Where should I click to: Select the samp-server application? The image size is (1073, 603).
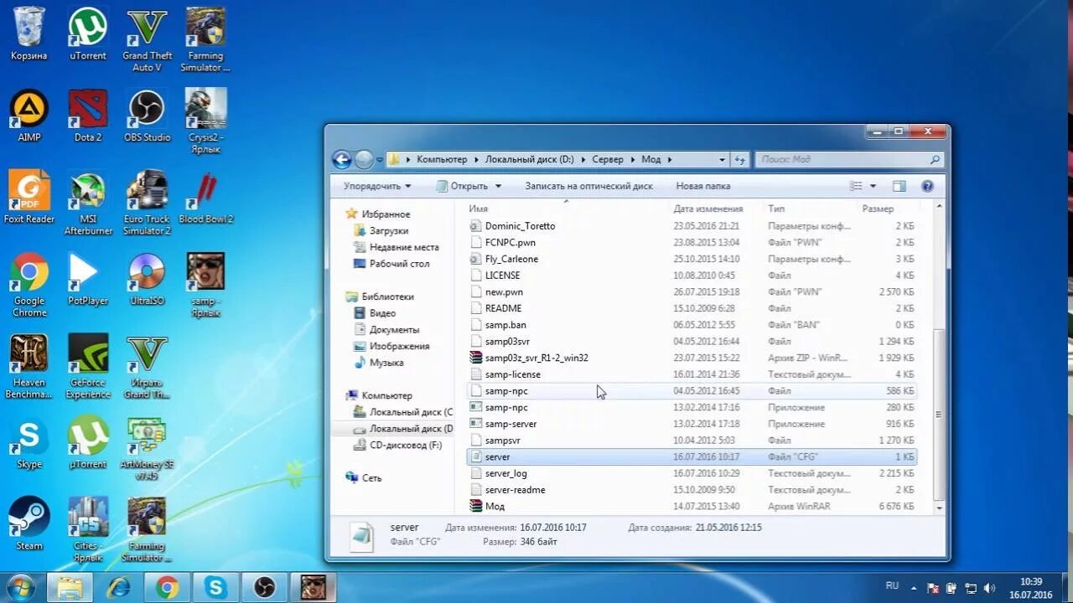click(x=691, y=424)
